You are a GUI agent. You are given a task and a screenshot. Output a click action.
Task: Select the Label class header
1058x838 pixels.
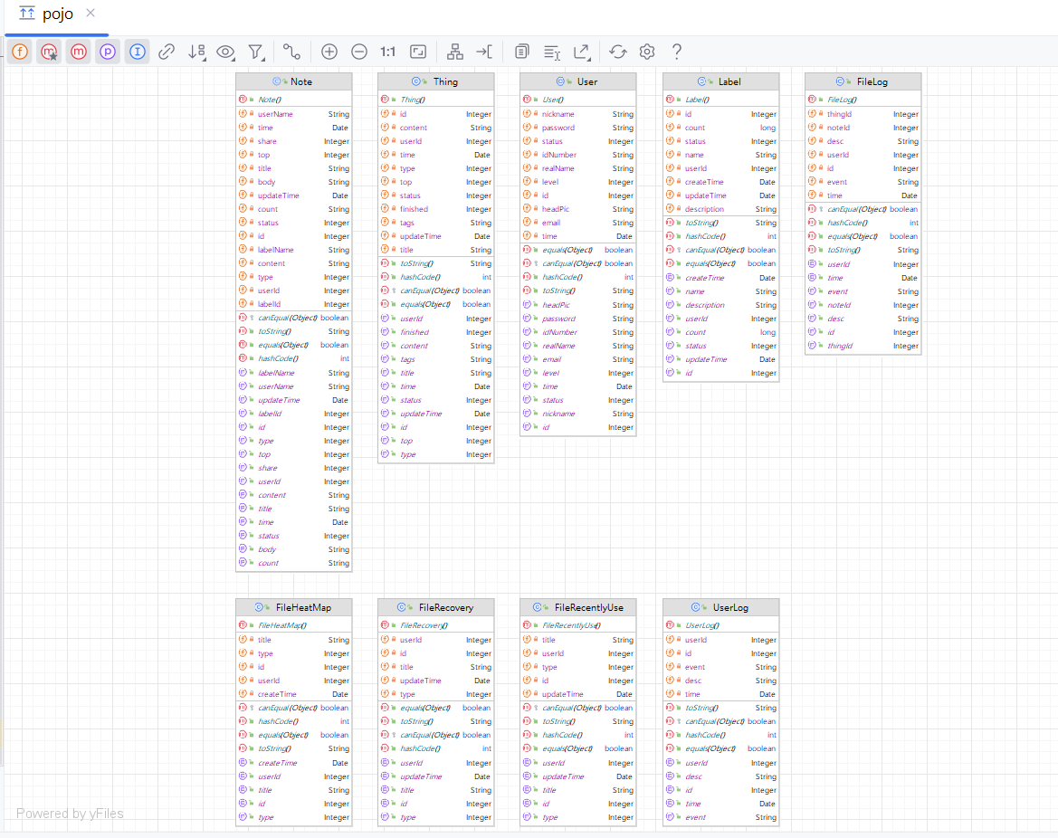[x=720, y=81]
